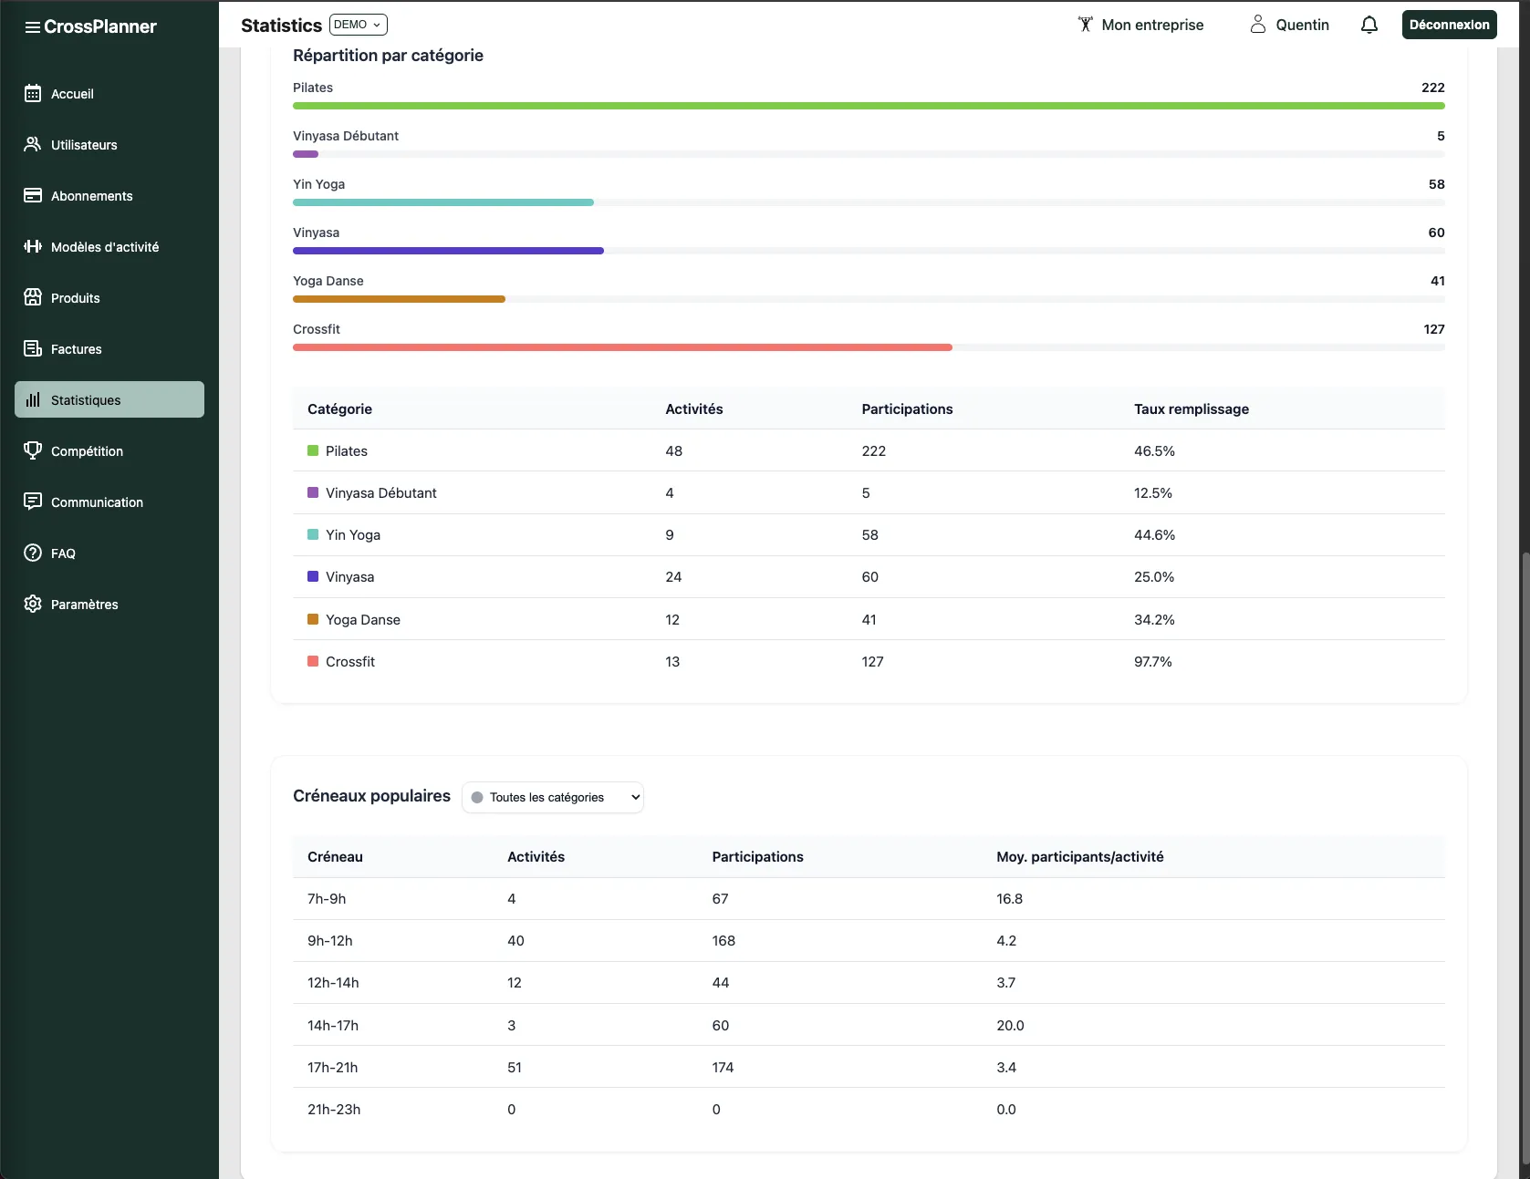The width and height of the screenshot is (1530, 1179).
Task: Expand the DEMO dropdown next to Statistics
Action: pyautogui.click(x=358, y=25)
